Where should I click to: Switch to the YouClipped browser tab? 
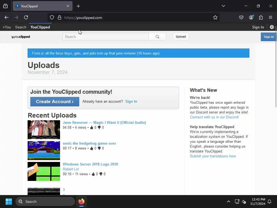click(42, 6)
